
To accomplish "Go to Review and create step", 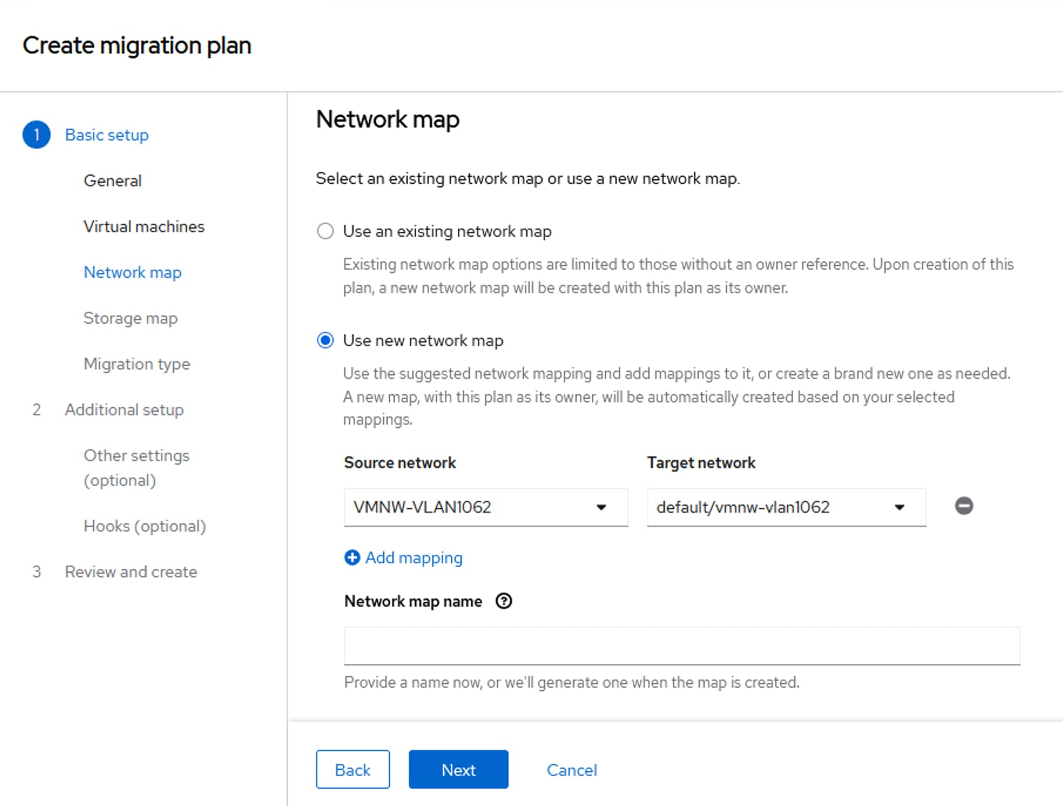I will [130, 572].
